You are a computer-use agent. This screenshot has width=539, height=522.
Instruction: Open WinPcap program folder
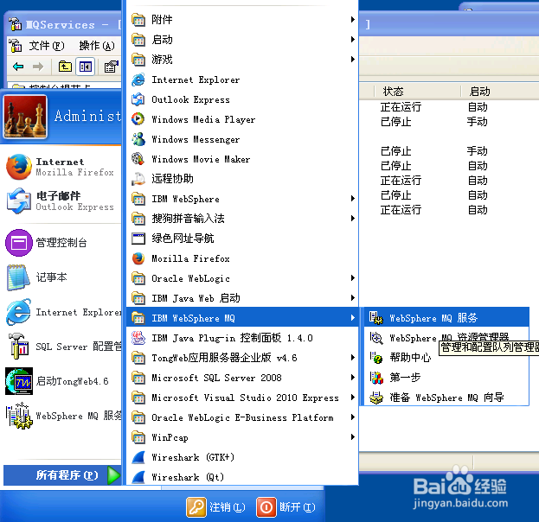click(242, 437)
